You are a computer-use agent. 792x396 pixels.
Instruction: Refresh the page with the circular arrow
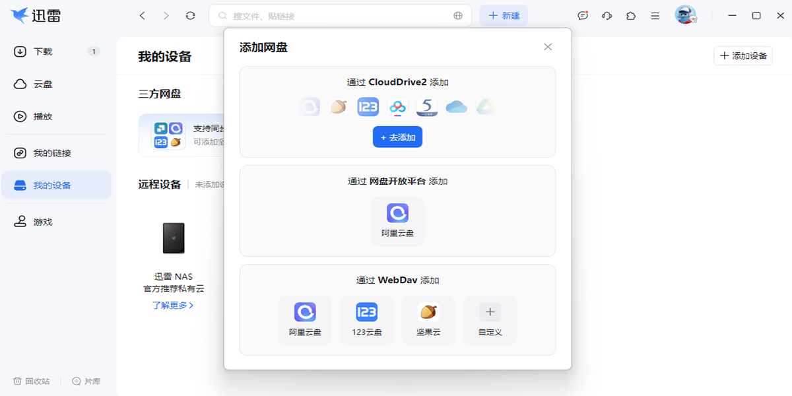point(191,16)
